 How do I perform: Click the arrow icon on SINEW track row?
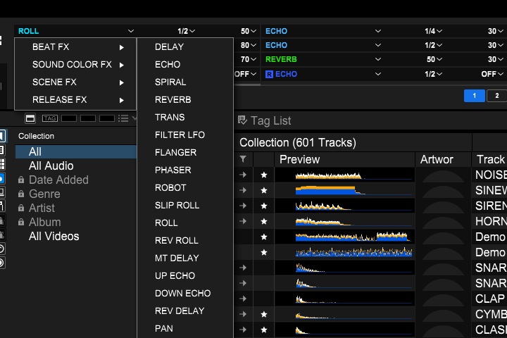243,190
